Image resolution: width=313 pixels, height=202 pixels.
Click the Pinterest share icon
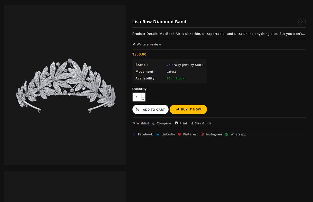tap(179, 134)
